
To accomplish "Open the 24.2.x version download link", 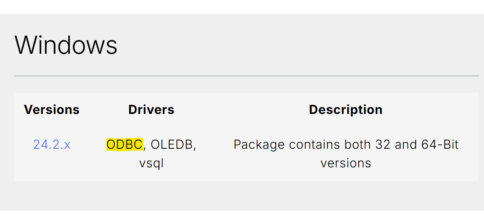I will tap(52, 145).
